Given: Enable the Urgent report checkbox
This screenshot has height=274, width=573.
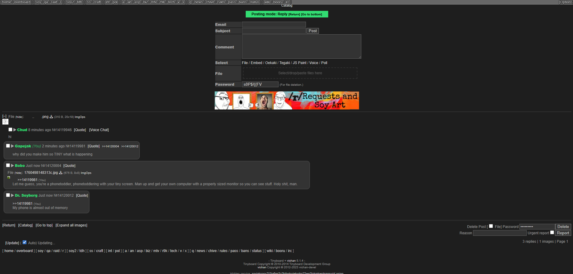Looking at the screenshot, I should (x=552, y=232).
